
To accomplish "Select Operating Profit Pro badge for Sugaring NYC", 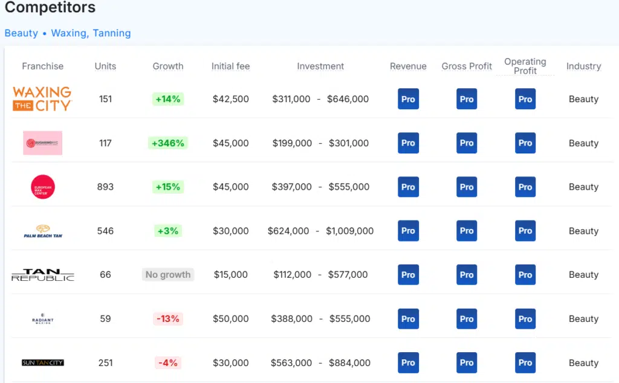I will click(525, 143).
